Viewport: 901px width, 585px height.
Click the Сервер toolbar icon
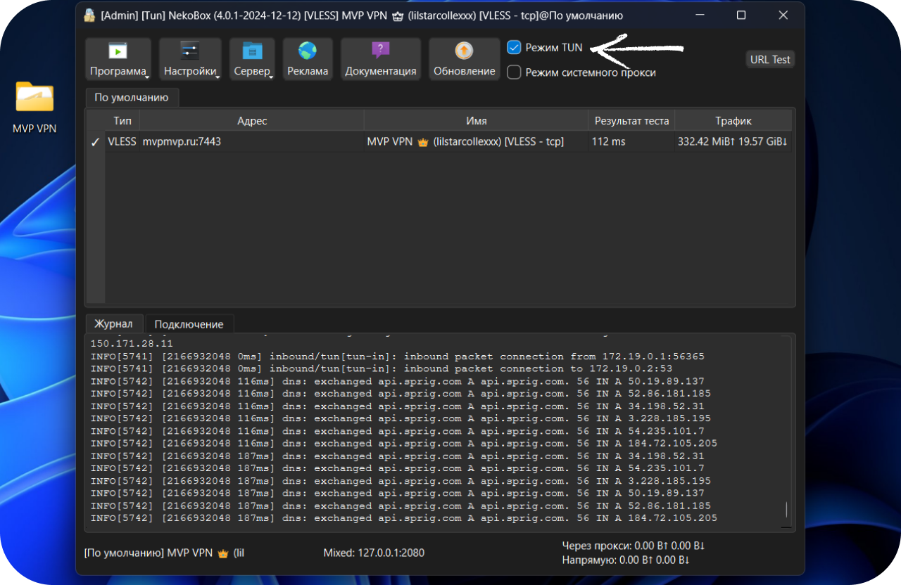252,51
